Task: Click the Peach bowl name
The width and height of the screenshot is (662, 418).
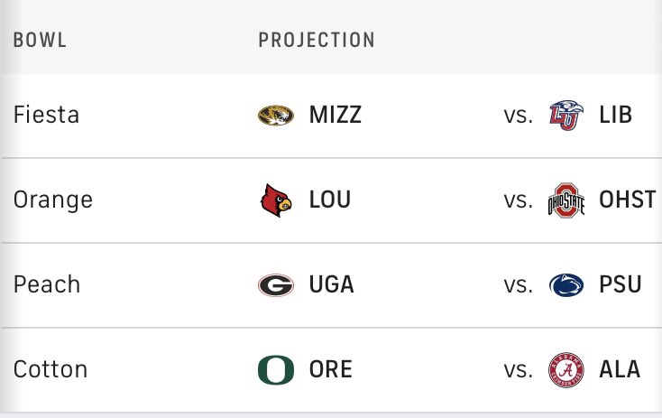Action: (47, 284)
